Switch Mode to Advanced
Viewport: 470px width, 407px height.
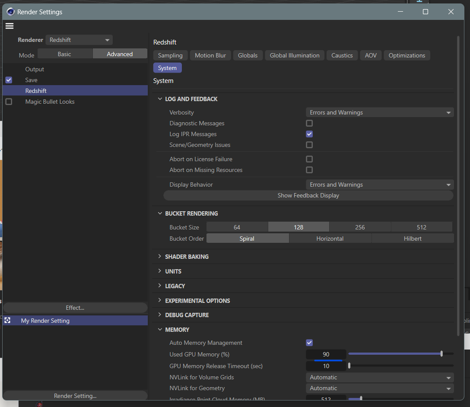pos(120,54)
